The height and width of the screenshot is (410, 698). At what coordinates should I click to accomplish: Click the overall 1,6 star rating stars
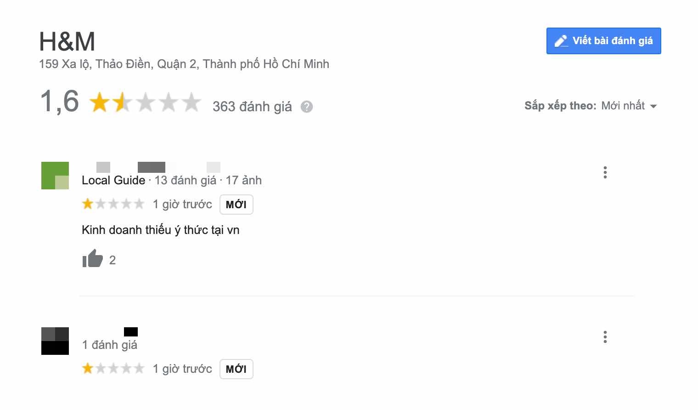(x=145, y=102)
